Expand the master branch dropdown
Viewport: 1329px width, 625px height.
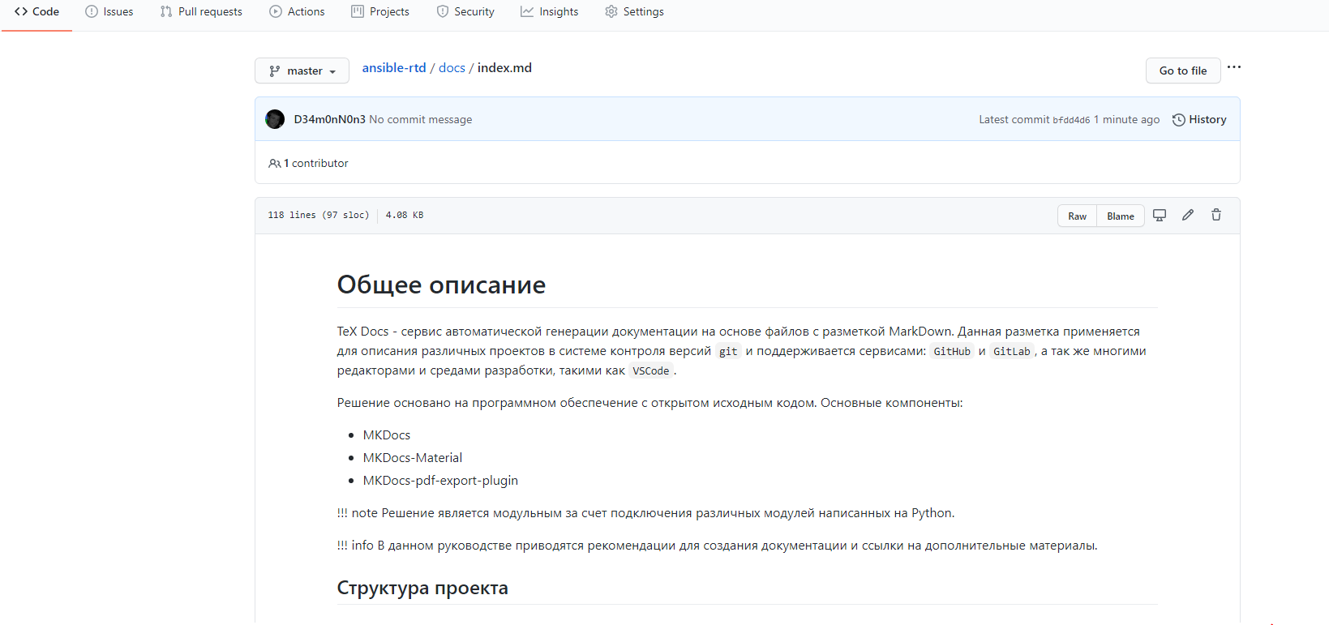[x=302, y=71]
